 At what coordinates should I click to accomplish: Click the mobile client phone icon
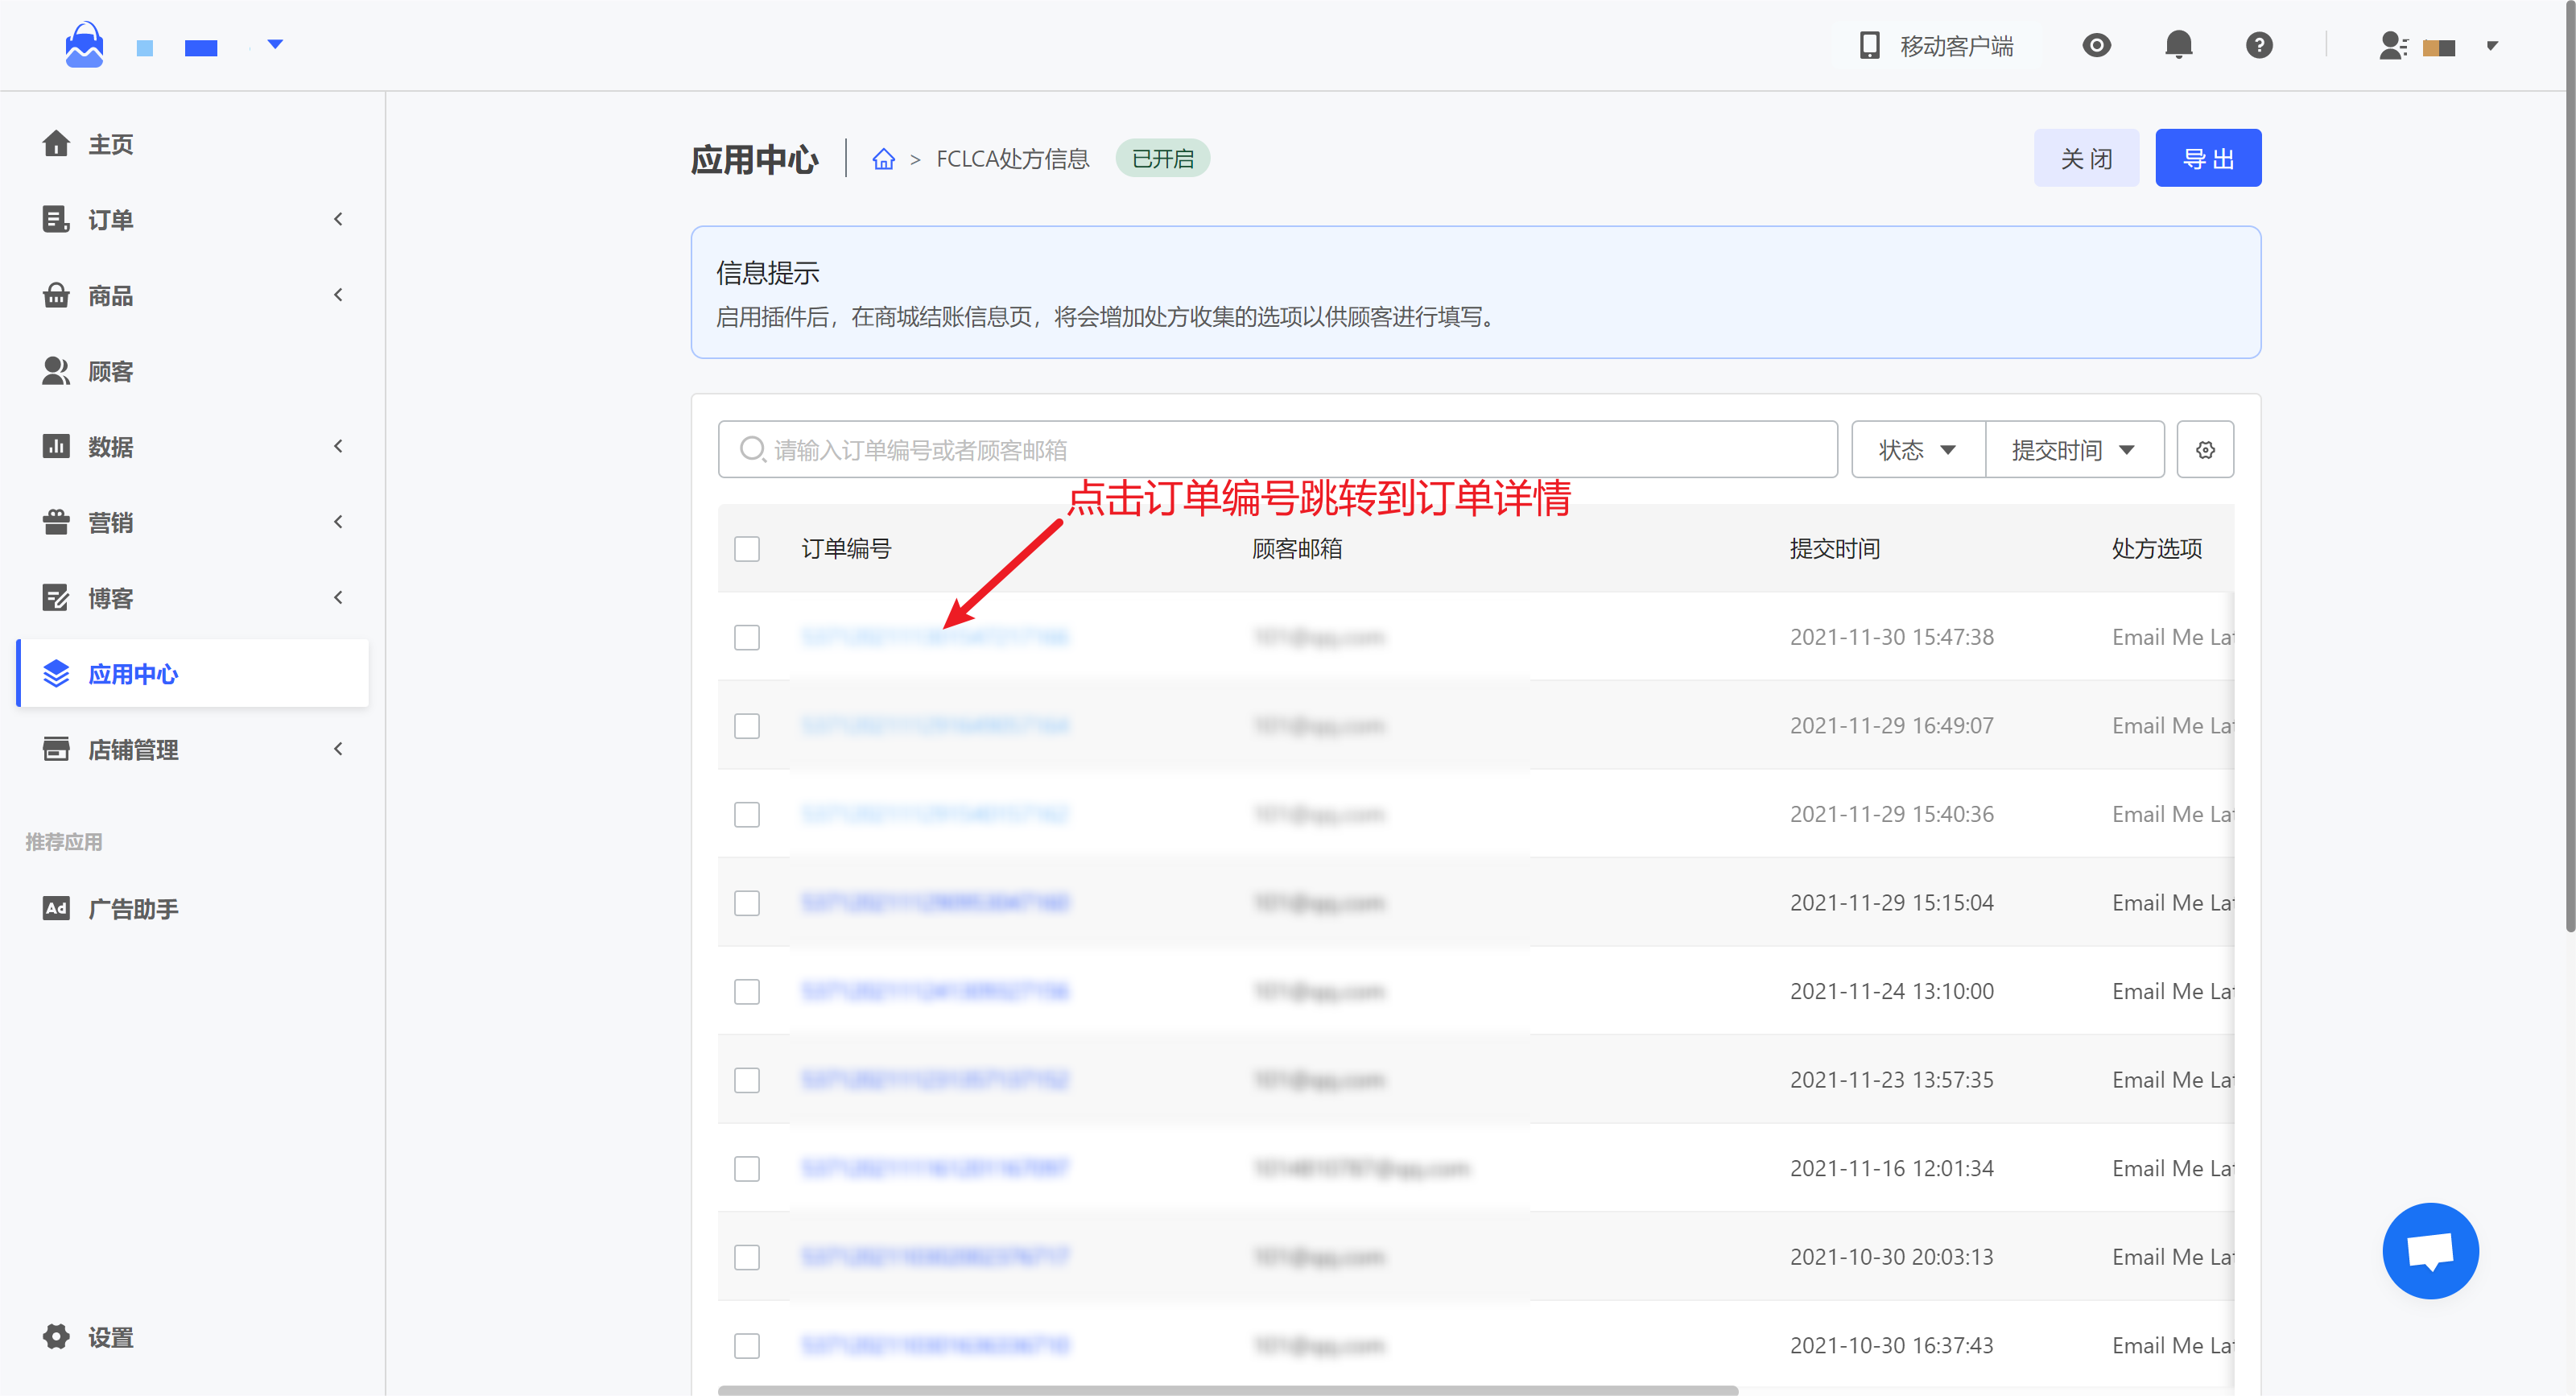[x=1868, y=45]
